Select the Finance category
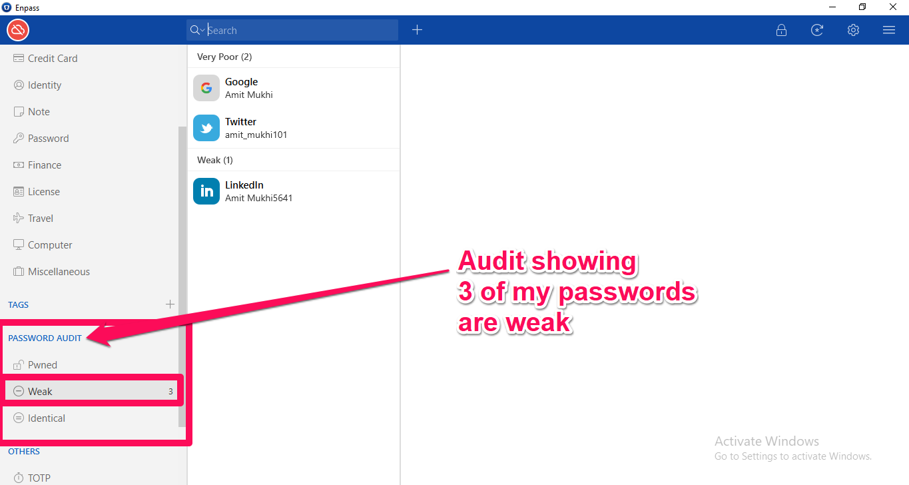The width and height of the screenshot is (909, 485). 89,165
